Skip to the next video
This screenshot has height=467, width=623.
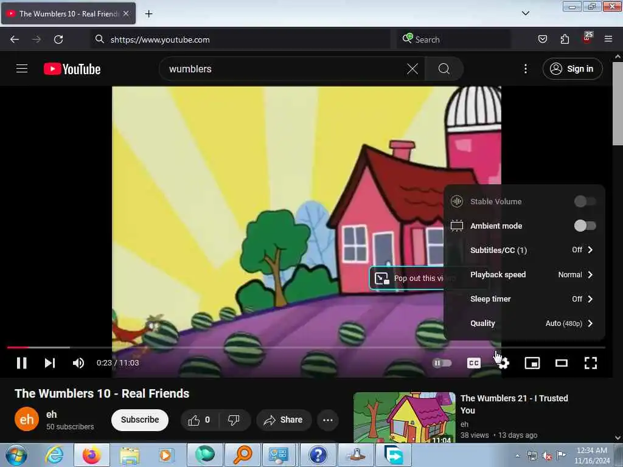(50, 363)
